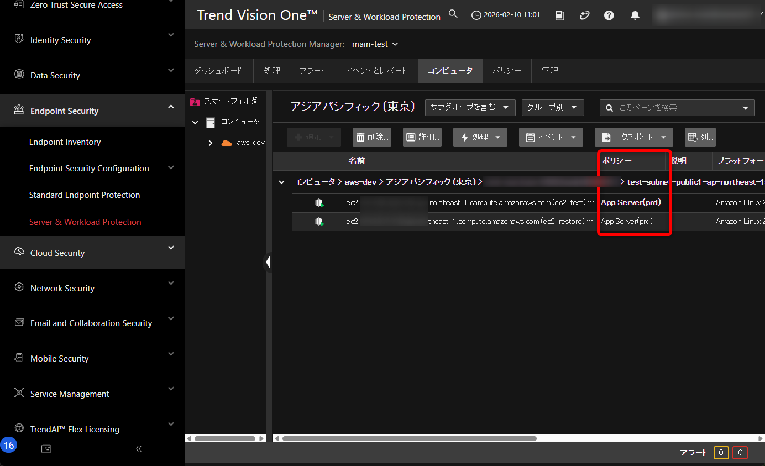Screen dimensions: 765x466
Task: Click the Network Security icon
Action: coord(19,287)
